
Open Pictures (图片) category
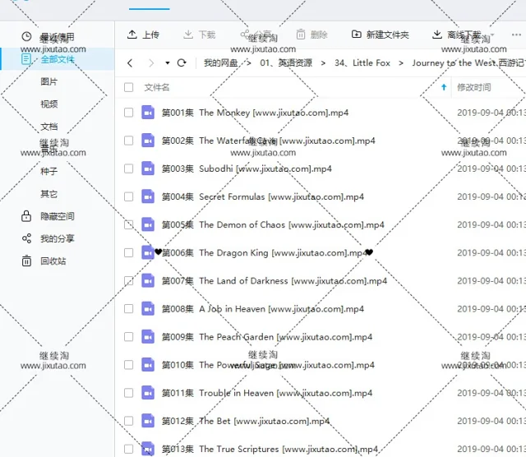49,81
